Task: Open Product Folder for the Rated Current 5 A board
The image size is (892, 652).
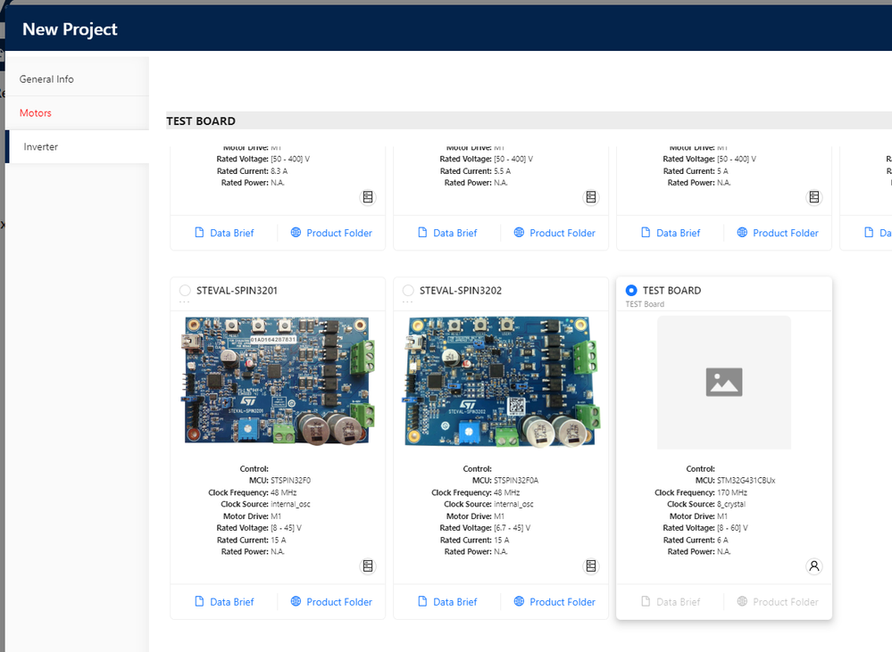Action: tap(778, 233)
